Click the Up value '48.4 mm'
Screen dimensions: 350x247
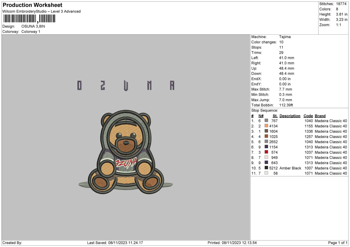[x=287, y=68]
